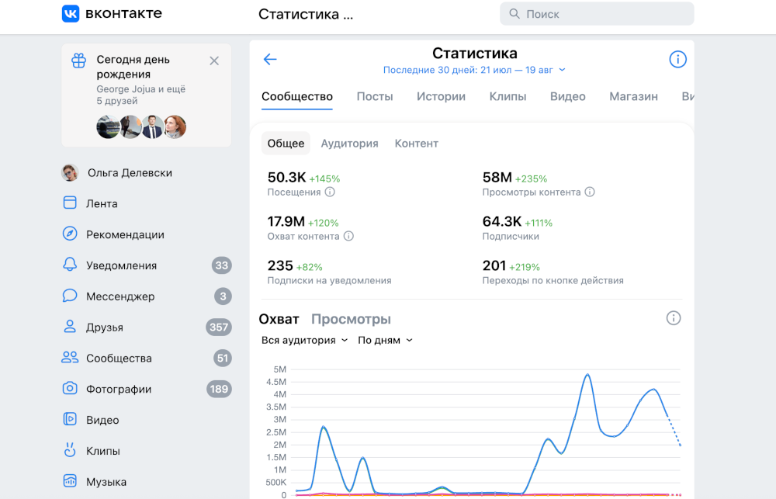Click the first friend avatar in the birthday card

tap(109, 126)
